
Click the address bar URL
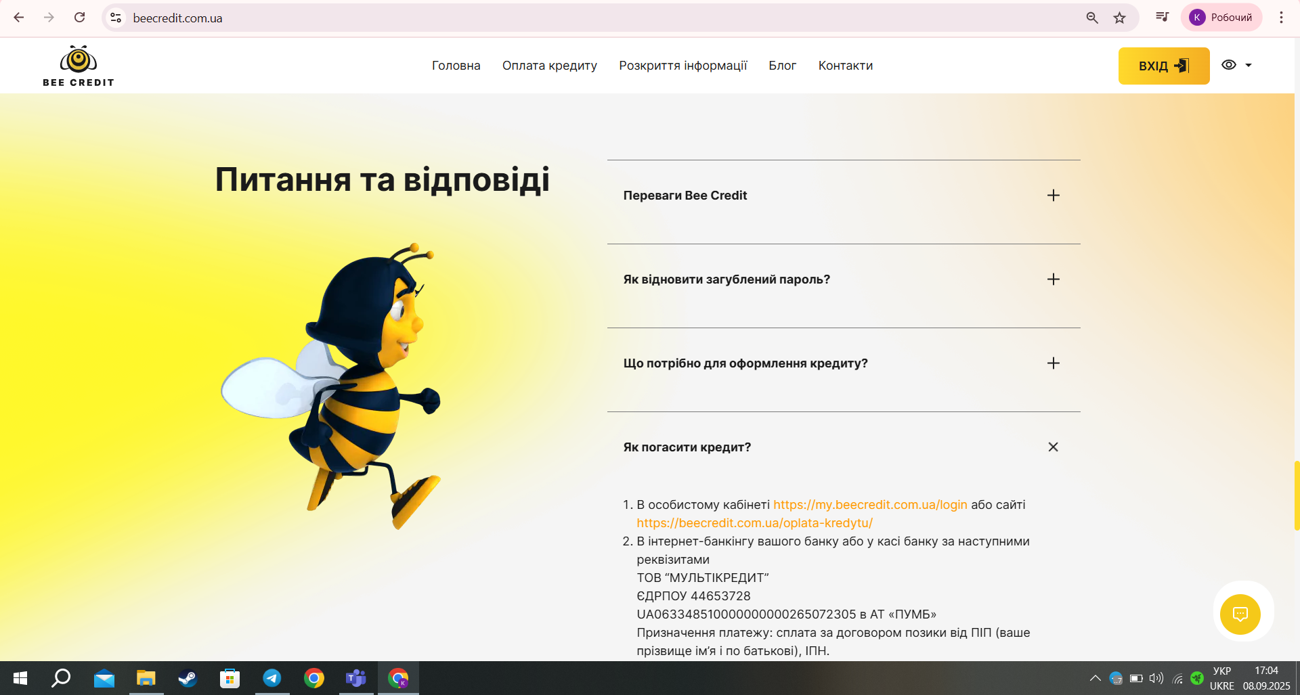coord(177,18)
